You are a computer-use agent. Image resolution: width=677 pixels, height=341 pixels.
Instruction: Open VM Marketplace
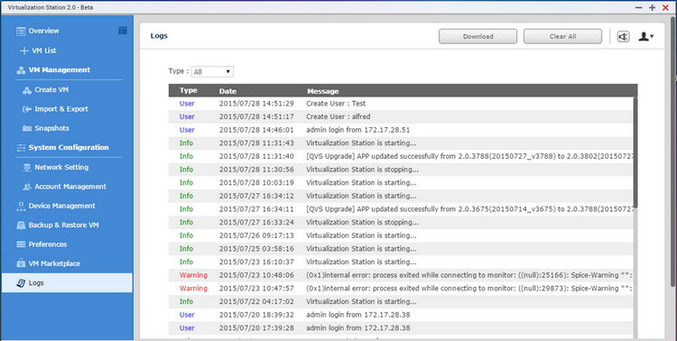pyautogui.click(x=54, y=263)
